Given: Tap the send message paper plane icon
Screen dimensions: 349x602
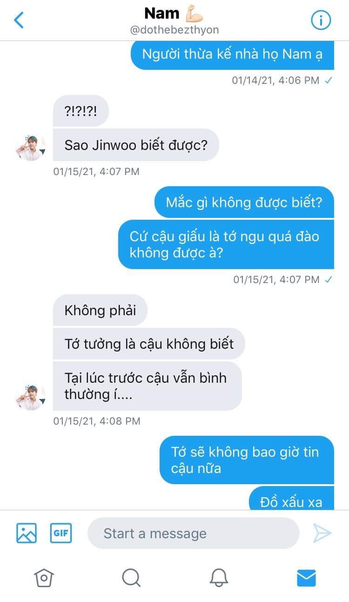Looking at the screenshot, I should tap(322, 533).
